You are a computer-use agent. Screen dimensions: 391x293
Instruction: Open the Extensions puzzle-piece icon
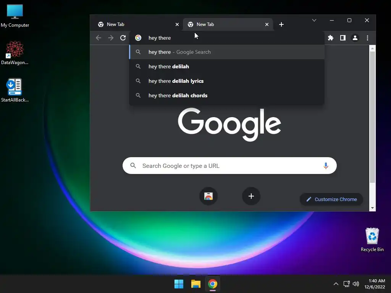(331, 38)
